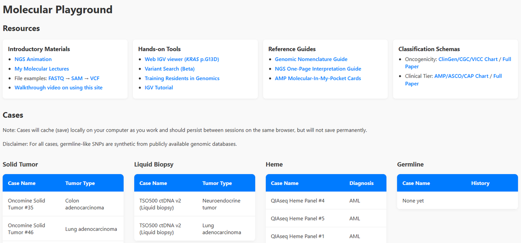The width and height of the screenshot is (521, 243).
Task: Open the SAM file example
Action: pyautogui.click(x=77, y=78)
